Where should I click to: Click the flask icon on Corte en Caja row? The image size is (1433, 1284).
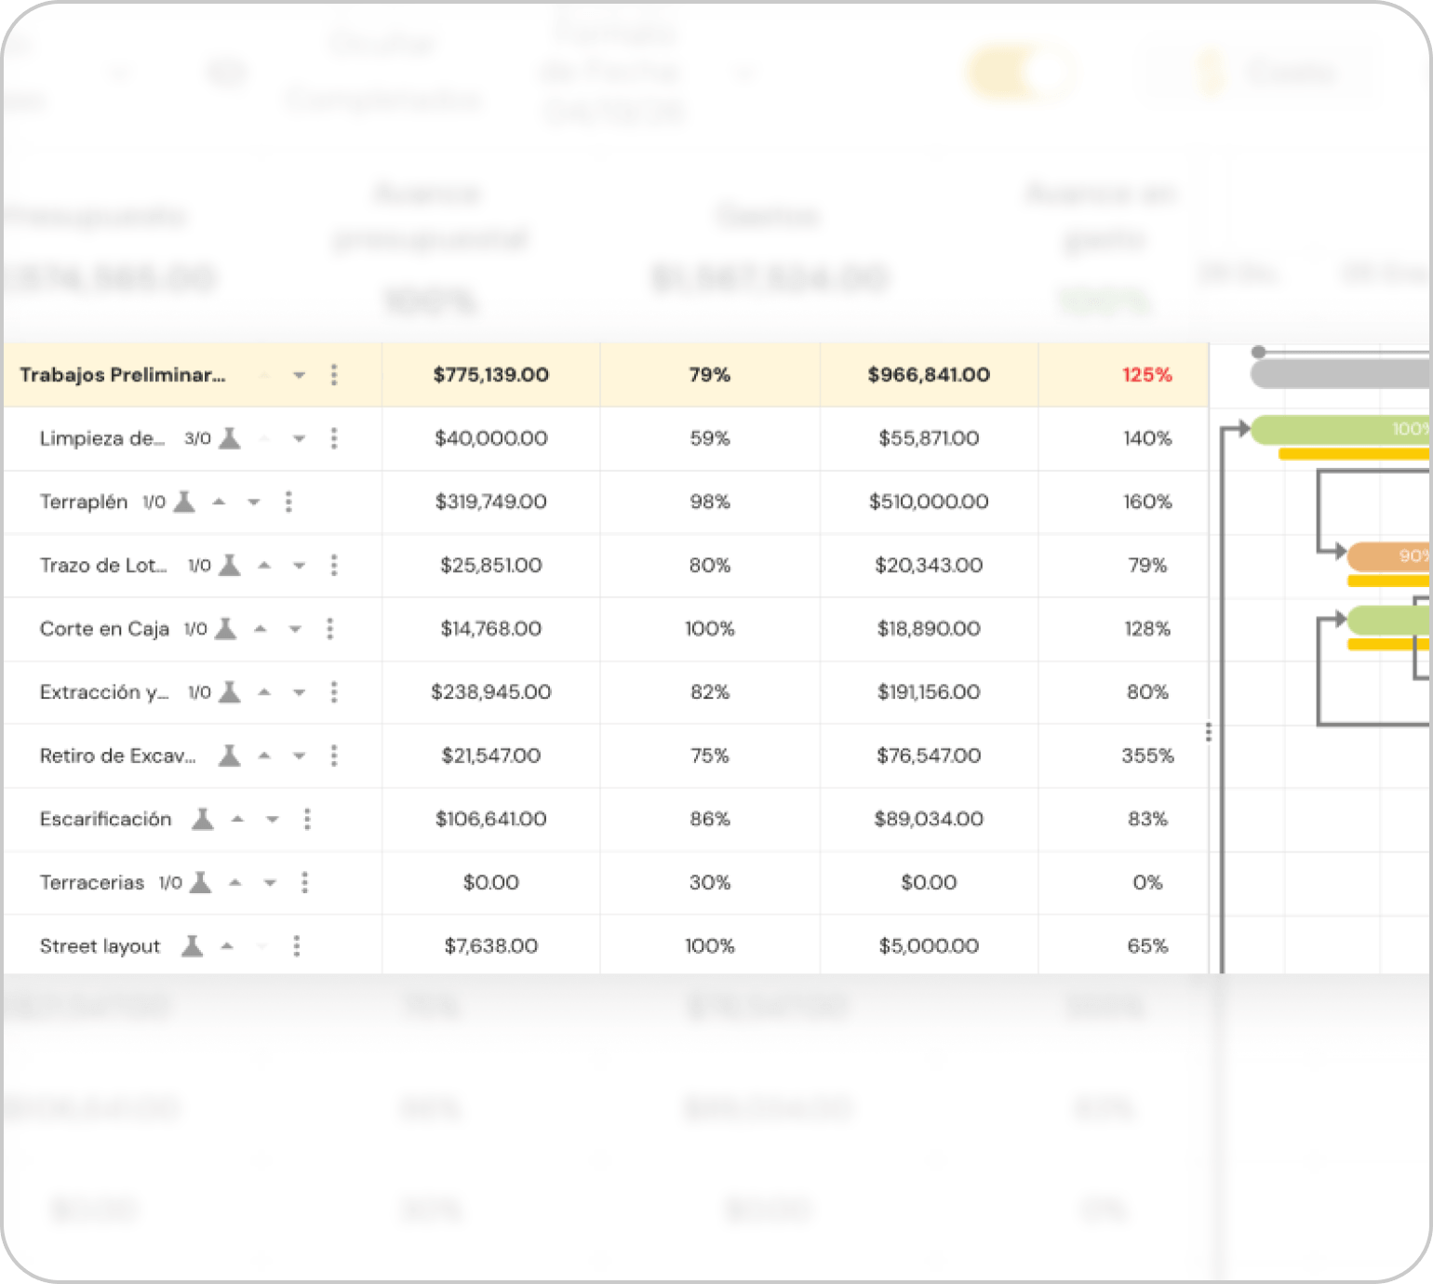point(225,629)
